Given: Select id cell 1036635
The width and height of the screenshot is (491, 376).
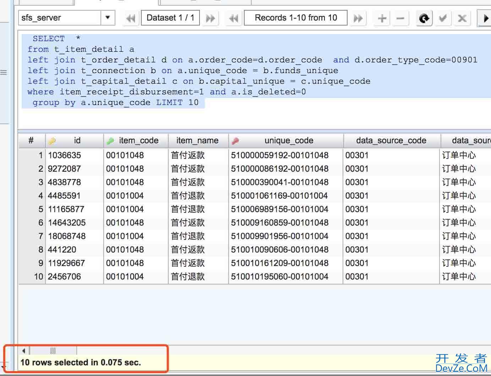Looking at the screenshot, I should [75, 155].
